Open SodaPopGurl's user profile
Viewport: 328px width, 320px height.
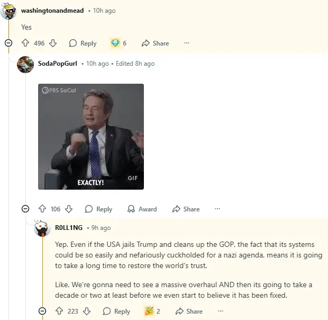tap(58, 64)
